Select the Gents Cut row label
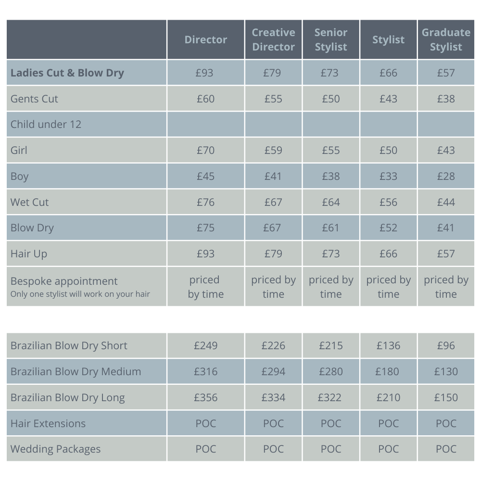 [34, 99]
